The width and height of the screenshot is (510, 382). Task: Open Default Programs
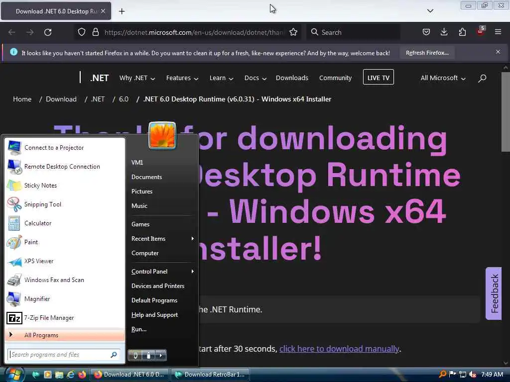pyautogui.click(x=162, y=300)
